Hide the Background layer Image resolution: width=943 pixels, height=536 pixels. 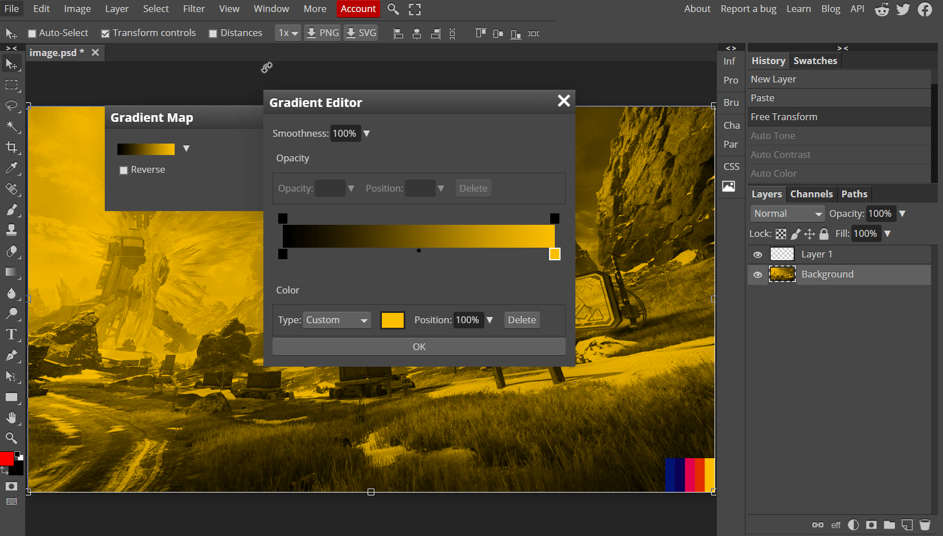pyautogui.click(x=757, y=274)
